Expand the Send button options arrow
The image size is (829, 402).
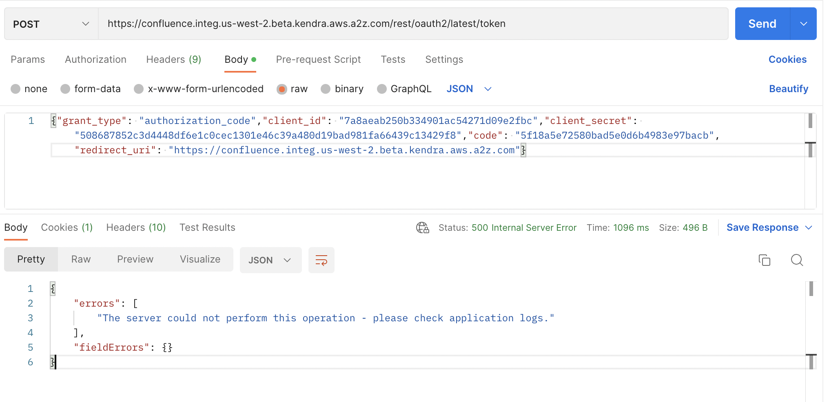pos(804,24)
